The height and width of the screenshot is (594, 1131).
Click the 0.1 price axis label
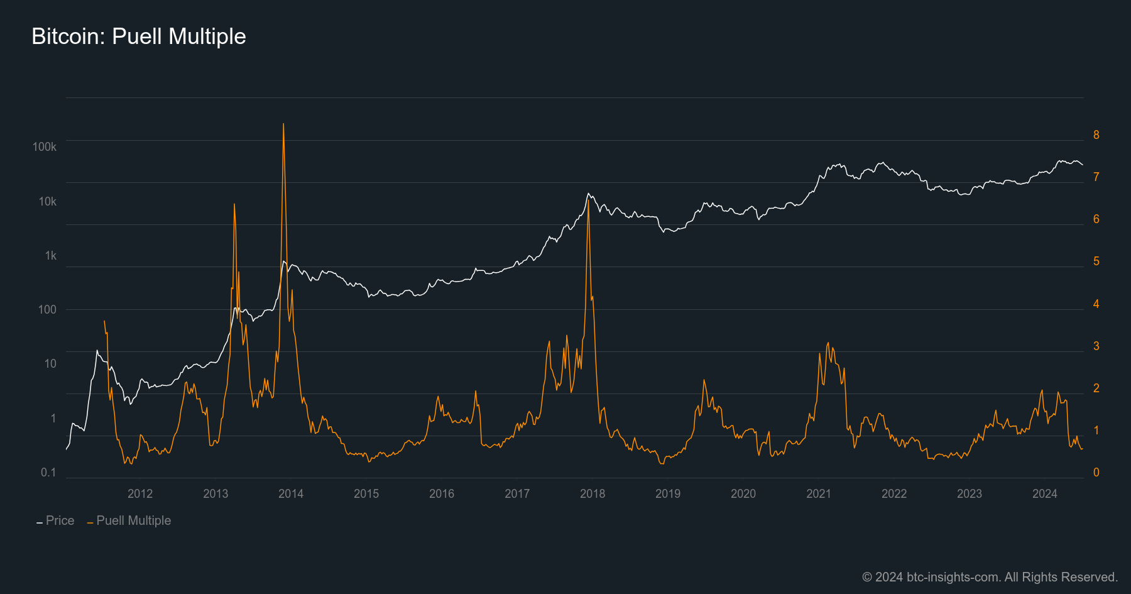(48, 472)
